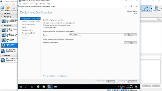Launch Internet Explorer from the taskbar

(38, 87)
